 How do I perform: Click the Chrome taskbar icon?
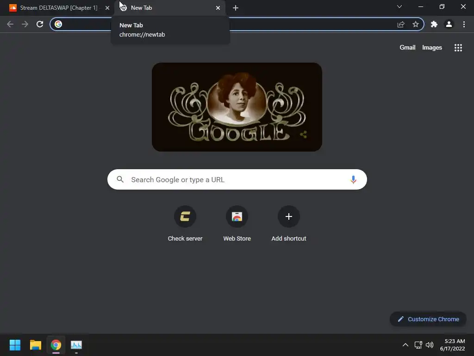(x=56, y=345)
